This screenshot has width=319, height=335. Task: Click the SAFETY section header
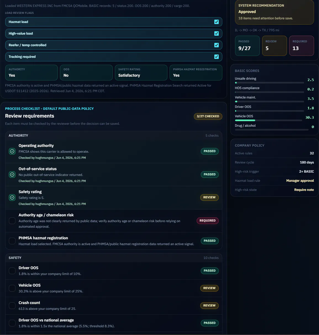click(x=114, y=258)
